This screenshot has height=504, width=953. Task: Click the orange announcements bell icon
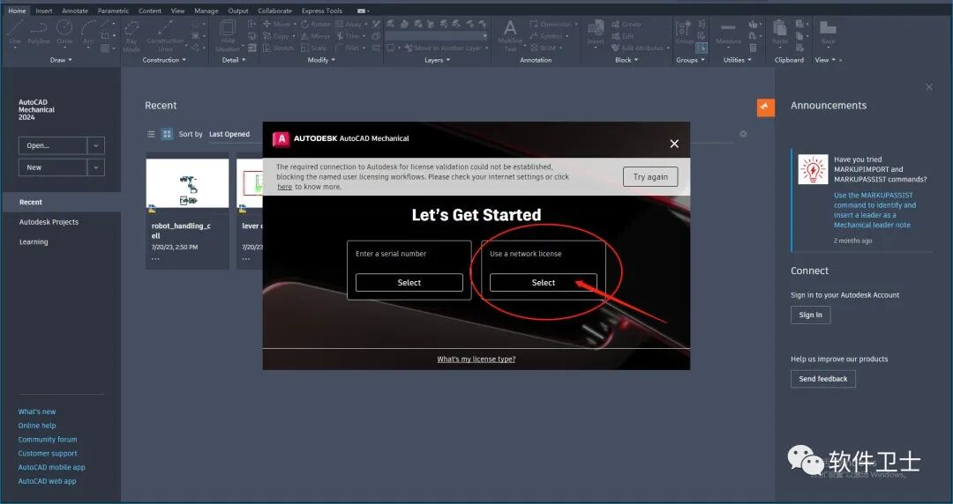pos(765,107)
